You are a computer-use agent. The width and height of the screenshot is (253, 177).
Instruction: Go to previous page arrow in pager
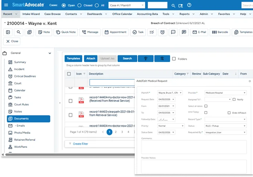point(103,132)
